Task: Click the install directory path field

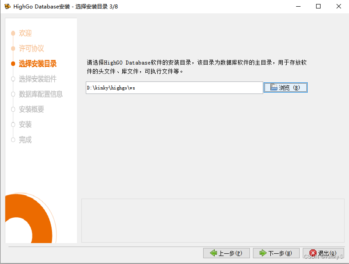Action: pos(174,88)
